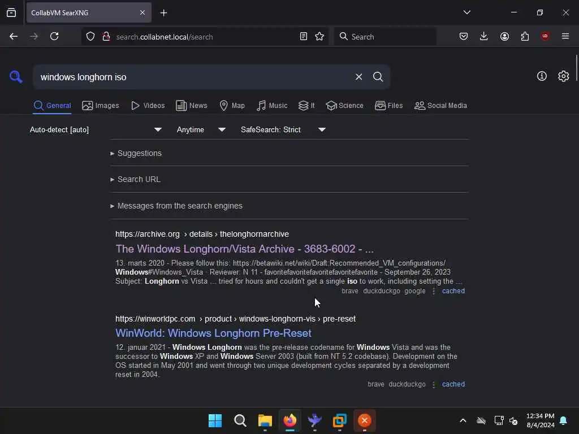The width and height of the screenshot is (579, 434).
Task: Open the downloads panel
Action: (484, 36)
